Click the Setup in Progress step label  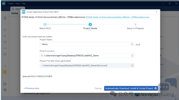[135, 28]
